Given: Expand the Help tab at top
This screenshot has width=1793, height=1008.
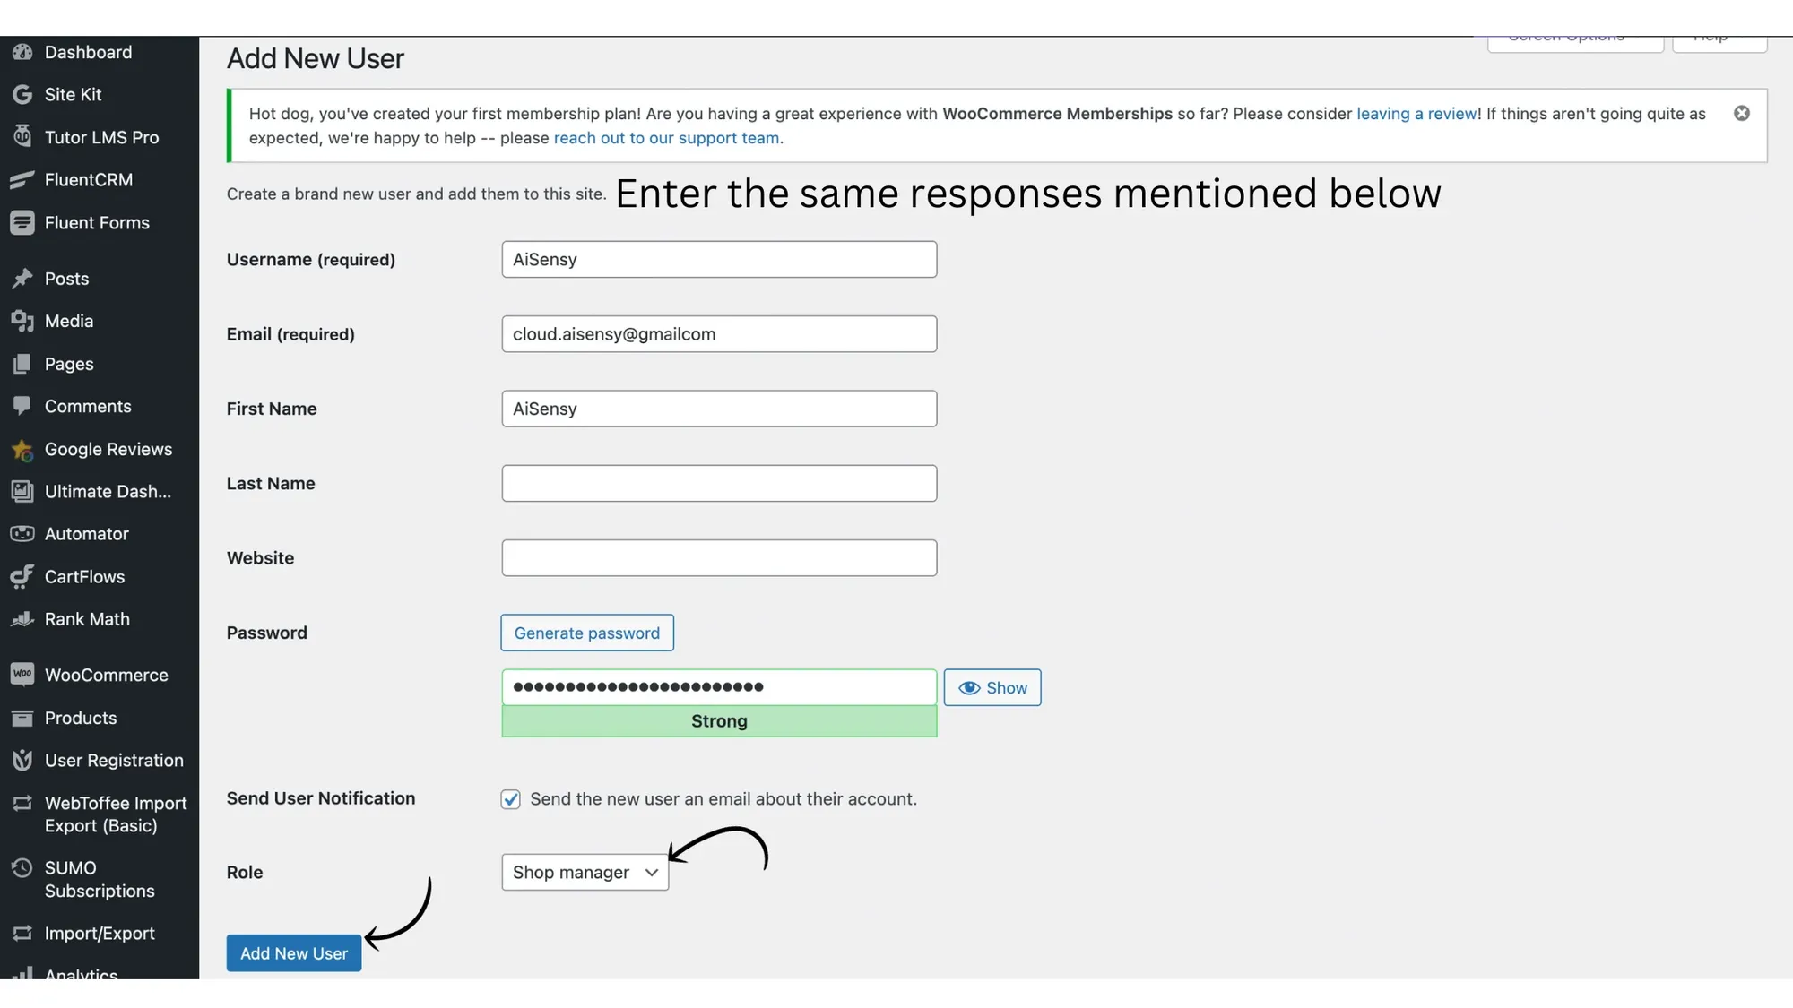Looking at the screenshot, I should (x=1719, y=41).
